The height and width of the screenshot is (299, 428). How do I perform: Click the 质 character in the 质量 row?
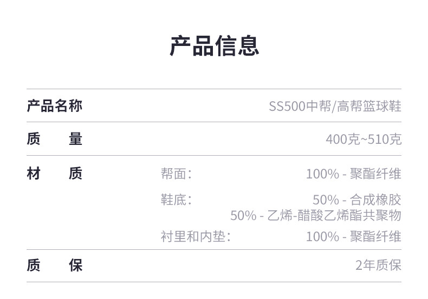(33, 139)
